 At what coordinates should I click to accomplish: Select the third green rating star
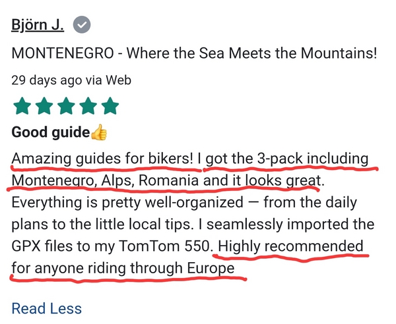(66, 106)
